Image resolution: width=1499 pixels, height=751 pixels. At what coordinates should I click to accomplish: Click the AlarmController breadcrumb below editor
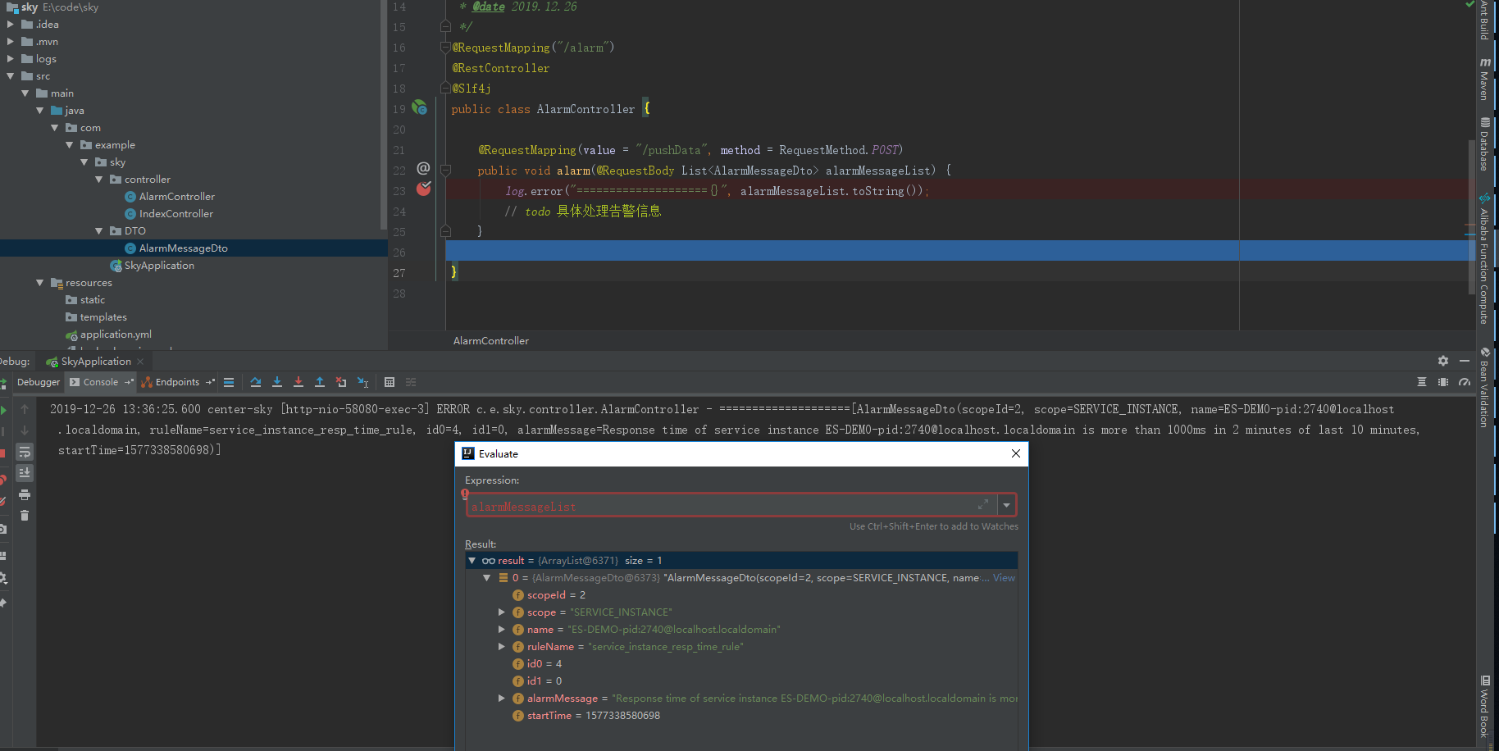click(x=491, y=341)
